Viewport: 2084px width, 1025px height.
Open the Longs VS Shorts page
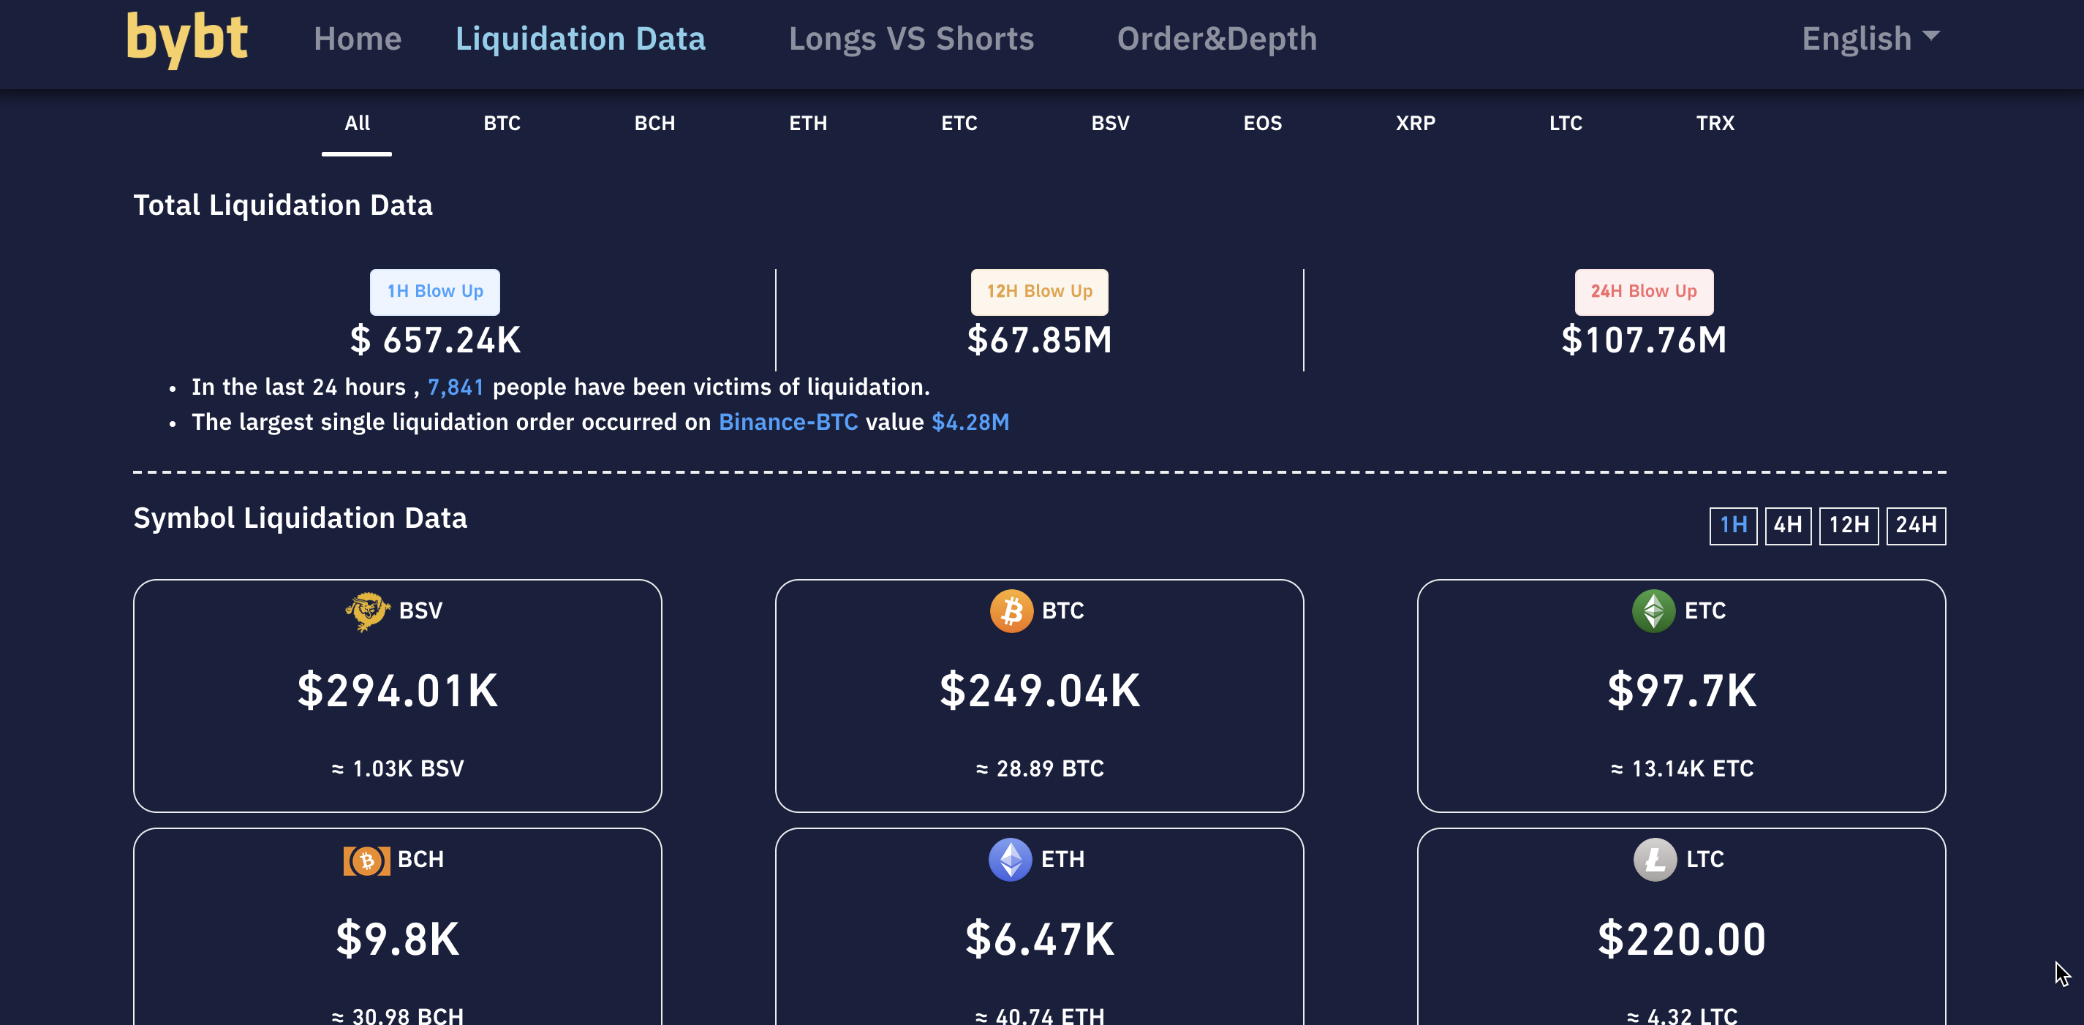coord(911,39)
